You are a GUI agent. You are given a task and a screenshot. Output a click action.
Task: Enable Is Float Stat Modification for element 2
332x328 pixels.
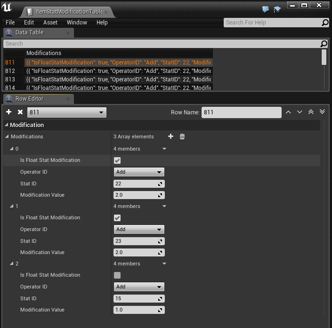tap(117, 275)
